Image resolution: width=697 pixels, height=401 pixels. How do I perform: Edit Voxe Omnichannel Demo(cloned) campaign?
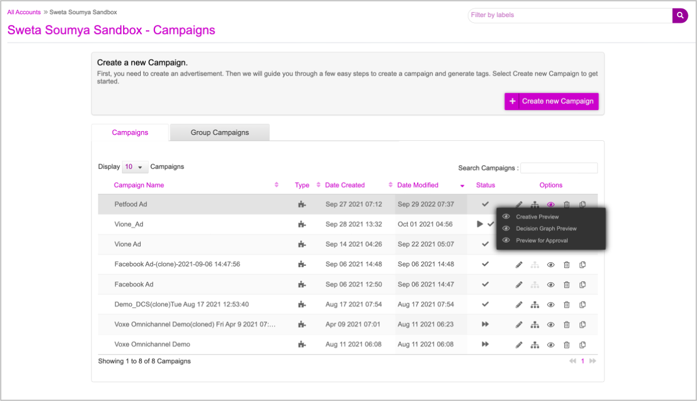519,325
